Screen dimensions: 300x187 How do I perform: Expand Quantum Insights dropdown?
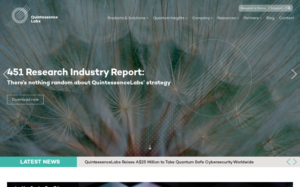tap(170, 18)
